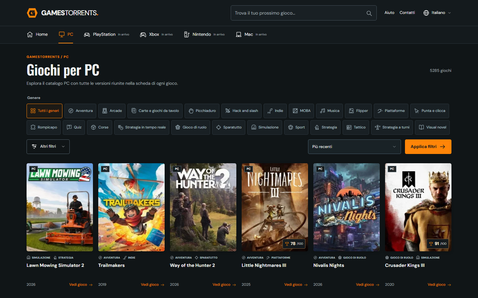Toggle the Tutti i generi genre filter
Screen dimensions: 478x298
tap(44, 111)
